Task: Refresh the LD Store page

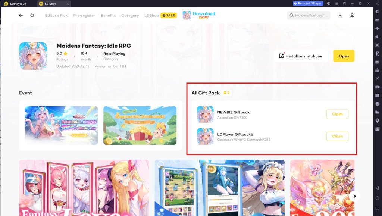Action: click(x=32, y=15)
